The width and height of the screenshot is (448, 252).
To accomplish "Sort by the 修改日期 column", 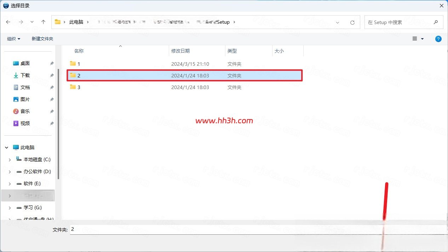I will pos(180,51).
